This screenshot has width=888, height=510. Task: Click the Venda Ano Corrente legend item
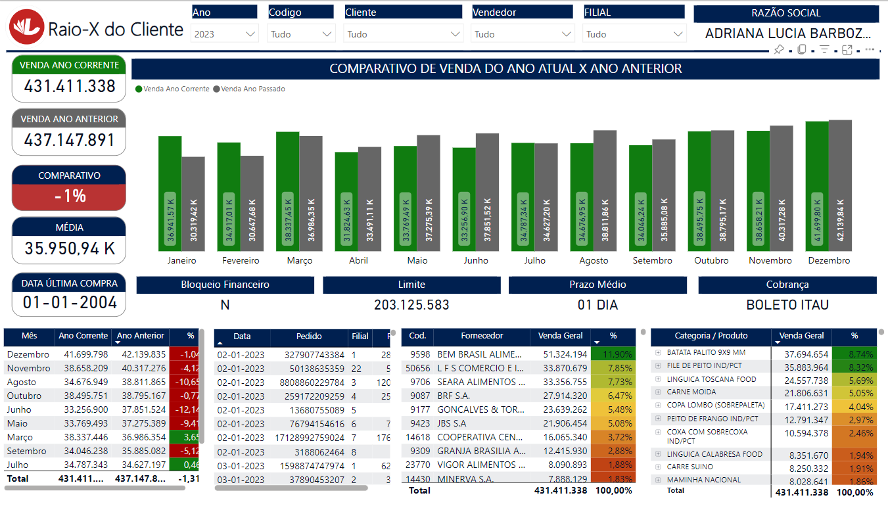pos(172,89)
